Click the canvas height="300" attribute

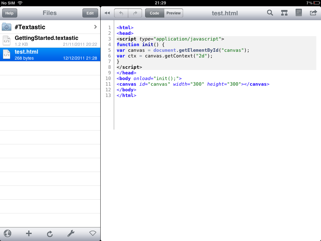224,84
